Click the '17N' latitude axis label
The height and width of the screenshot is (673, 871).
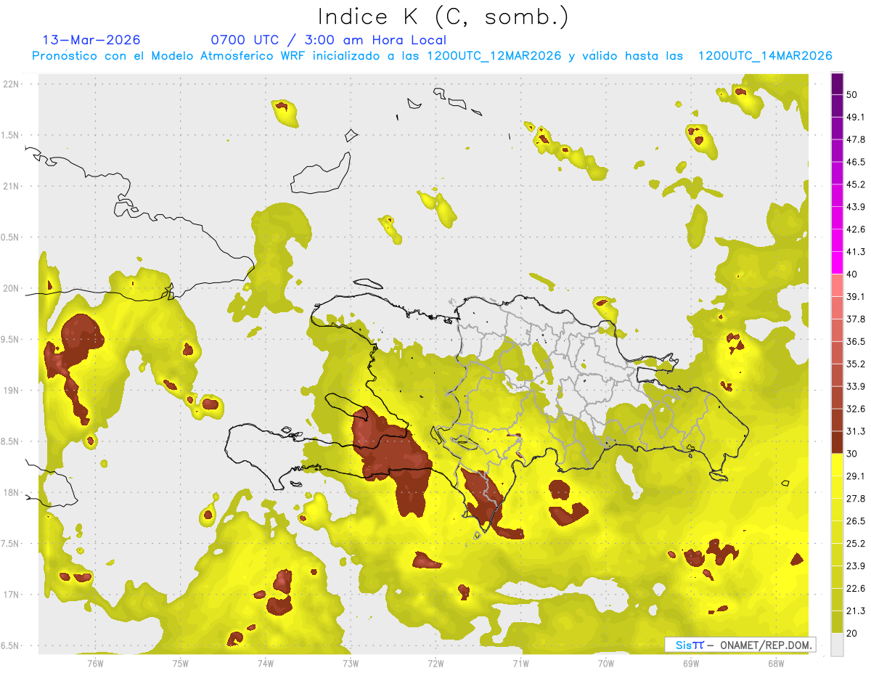pos(12,595)
